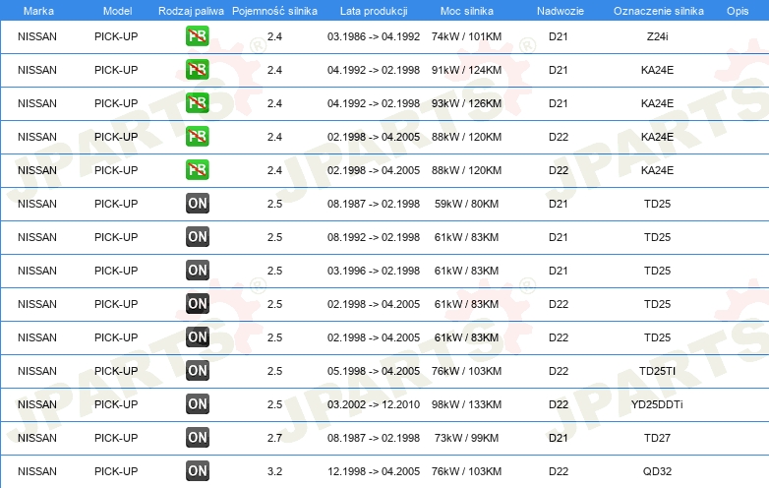Click the Opis column header
Image resolution: width=769 pixels, height=488 pixels.
738,11
